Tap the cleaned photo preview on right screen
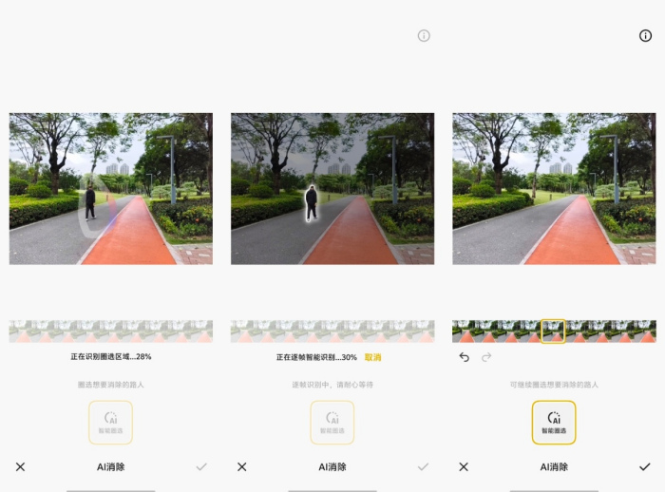Viewport: 665px width, 492px height. click(x=554, y=188)
